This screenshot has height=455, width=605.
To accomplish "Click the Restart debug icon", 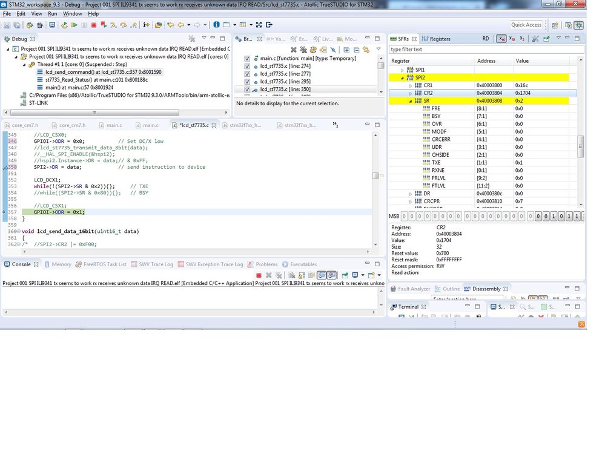I will pyautogui.click(x=64, y=25).
